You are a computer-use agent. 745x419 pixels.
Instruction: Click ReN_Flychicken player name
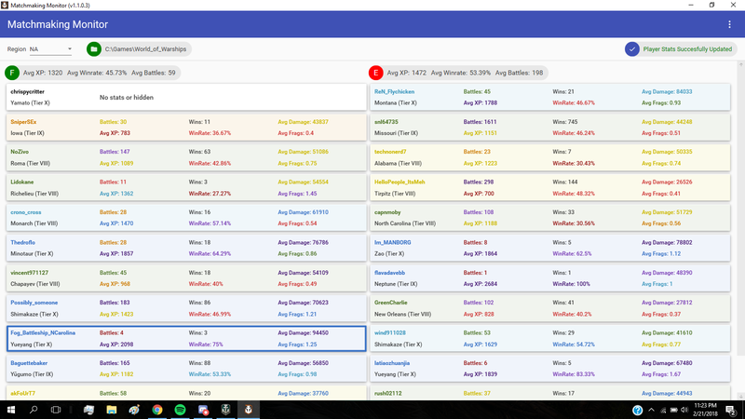coord(395,92)
